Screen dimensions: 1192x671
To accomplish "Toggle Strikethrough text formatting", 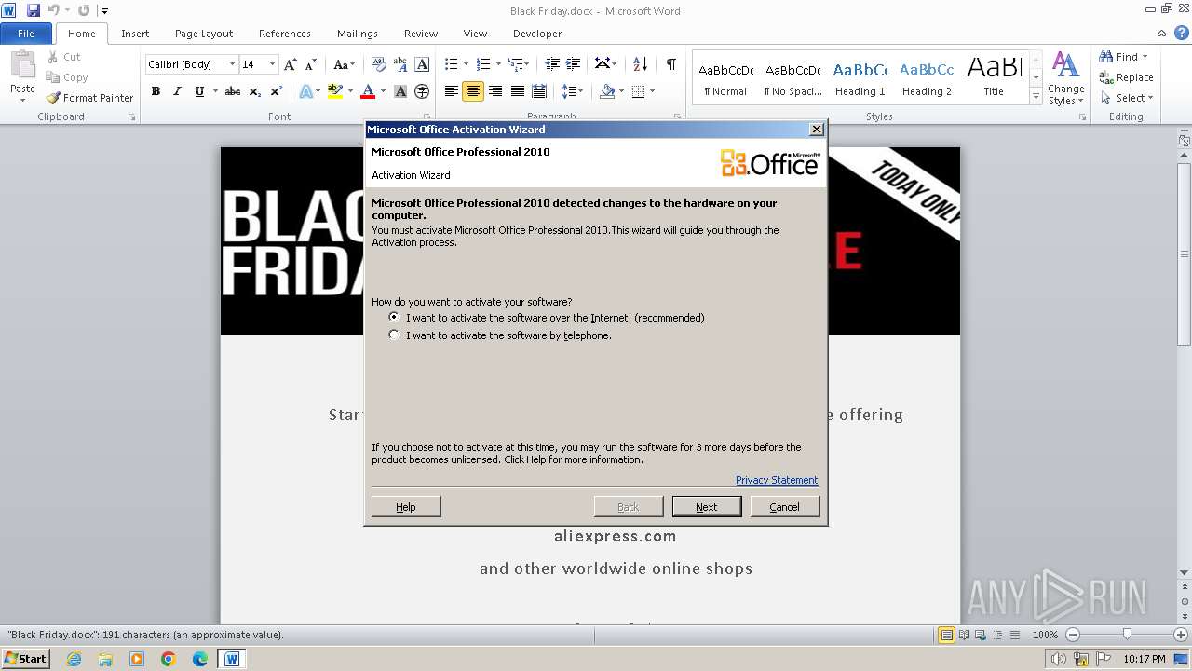I will [233, 91].
